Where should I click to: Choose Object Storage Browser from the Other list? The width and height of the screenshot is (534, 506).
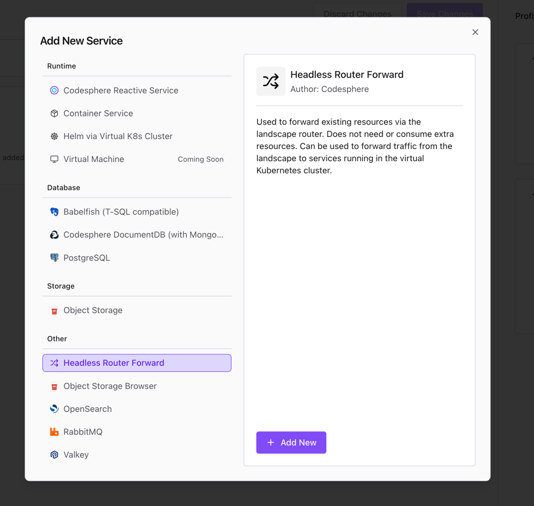(x=137, y=386)
